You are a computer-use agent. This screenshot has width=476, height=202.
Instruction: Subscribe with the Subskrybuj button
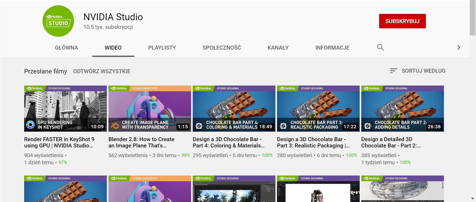point(402,21)
